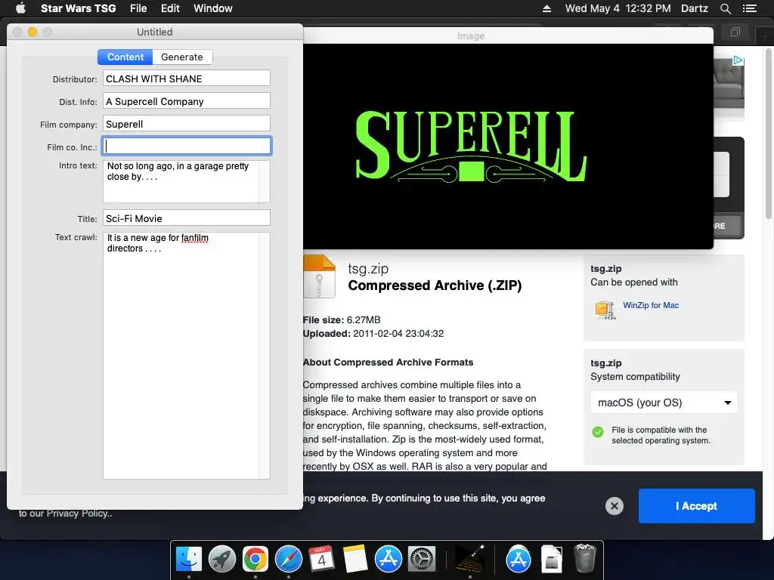Open App Store from the dock
The height and width of the screenshot is (580, 774).
(388, 559)
